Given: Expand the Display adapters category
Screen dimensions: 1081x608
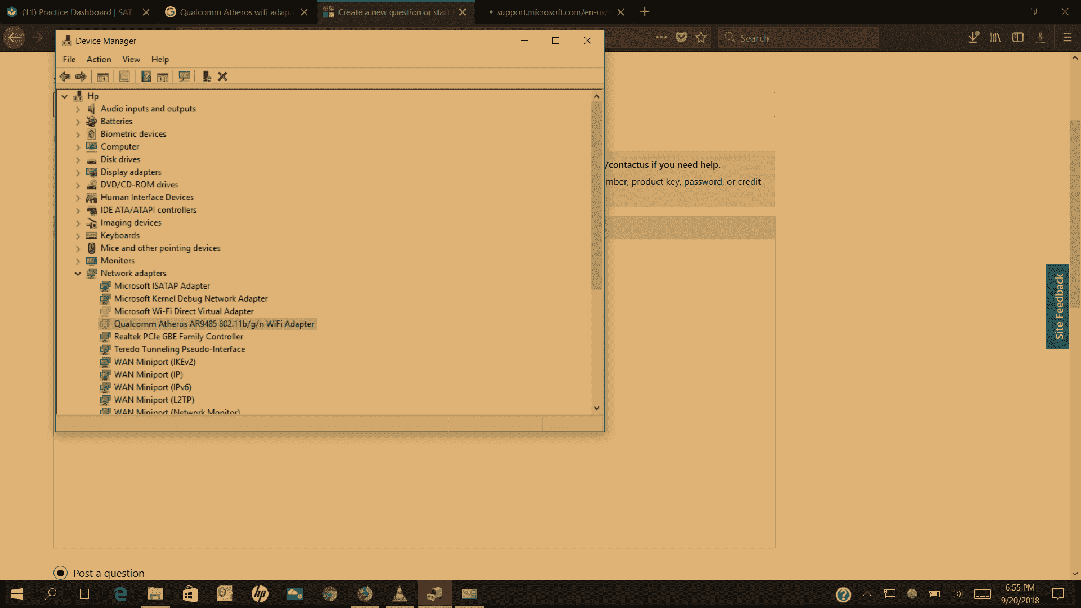Looking at the screenshot, I should pos(78,172).
